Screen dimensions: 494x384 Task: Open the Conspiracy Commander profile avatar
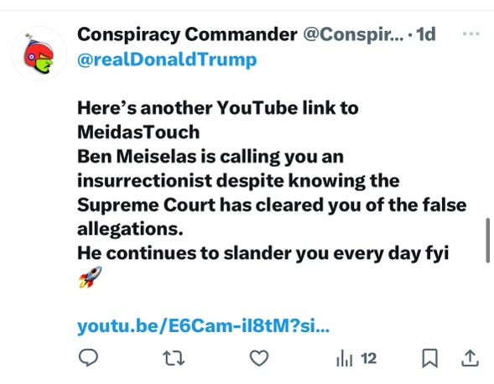[x=39, y=54]
